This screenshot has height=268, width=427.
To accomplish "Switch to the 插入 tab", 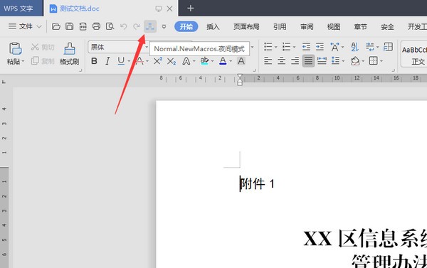I will click(213, 27).
